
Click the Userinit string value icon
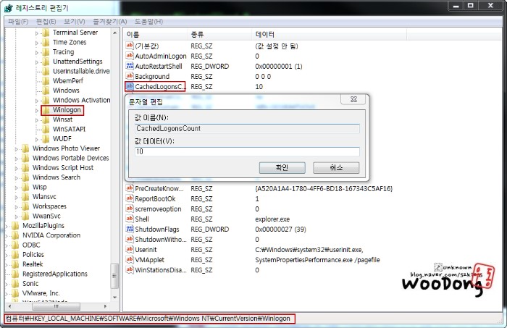130,250
